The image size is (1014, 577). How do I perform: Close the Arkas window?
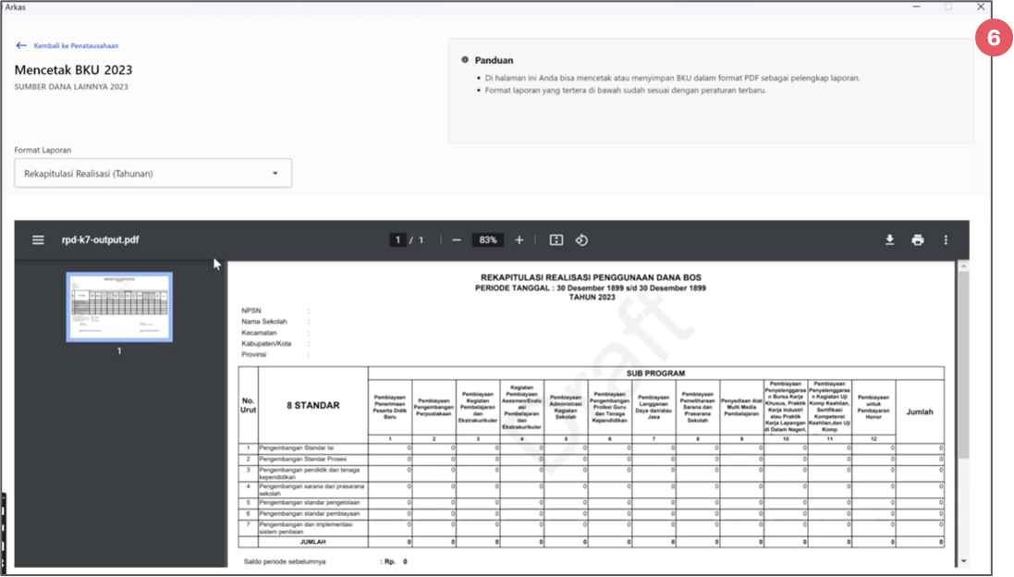pyautogui.click(x=980, y=6)
